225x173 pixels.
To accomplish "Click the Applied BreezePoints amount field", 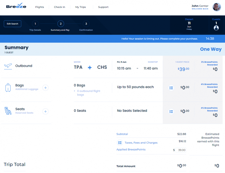I will pyautogui.click(x=181, y=150).
